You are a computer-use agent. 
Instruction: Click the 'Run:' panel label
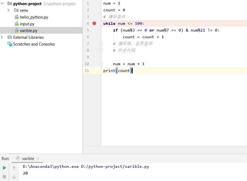pos(5,158)
